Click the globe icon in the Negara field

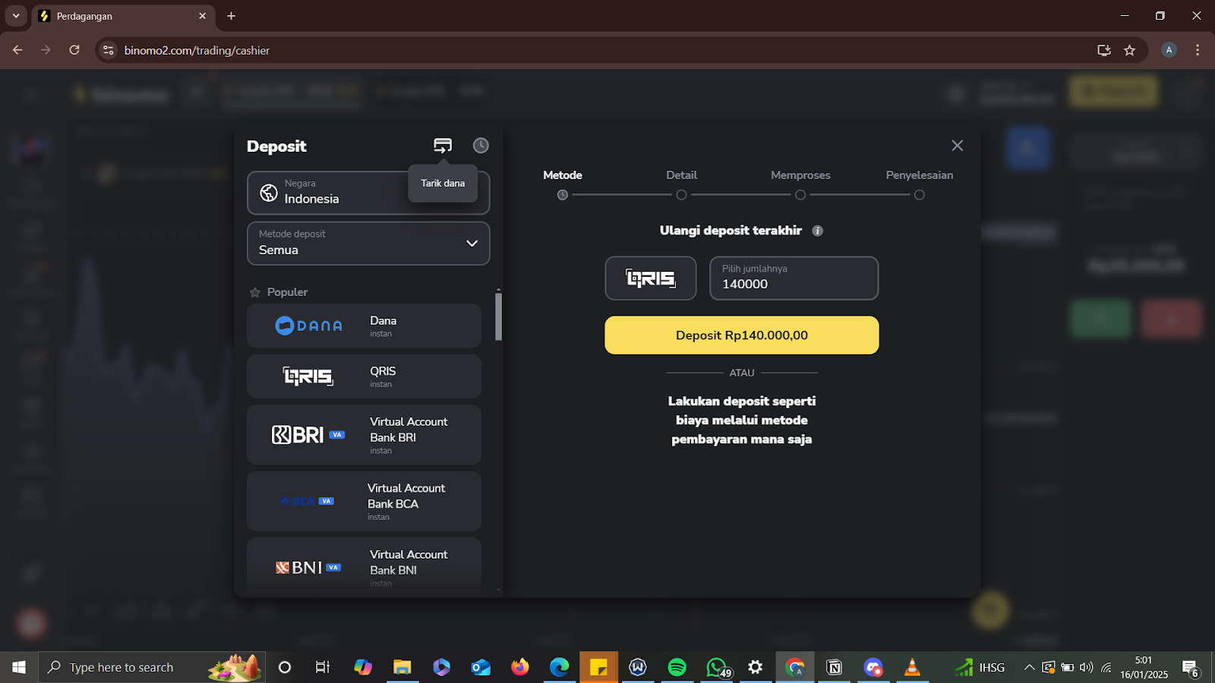tap(267, 192)
